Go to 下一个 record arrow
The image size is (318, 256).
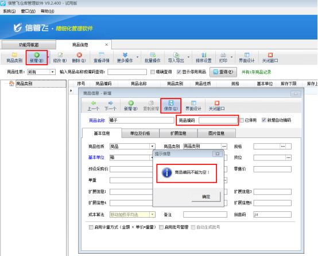tap(110, 105)
